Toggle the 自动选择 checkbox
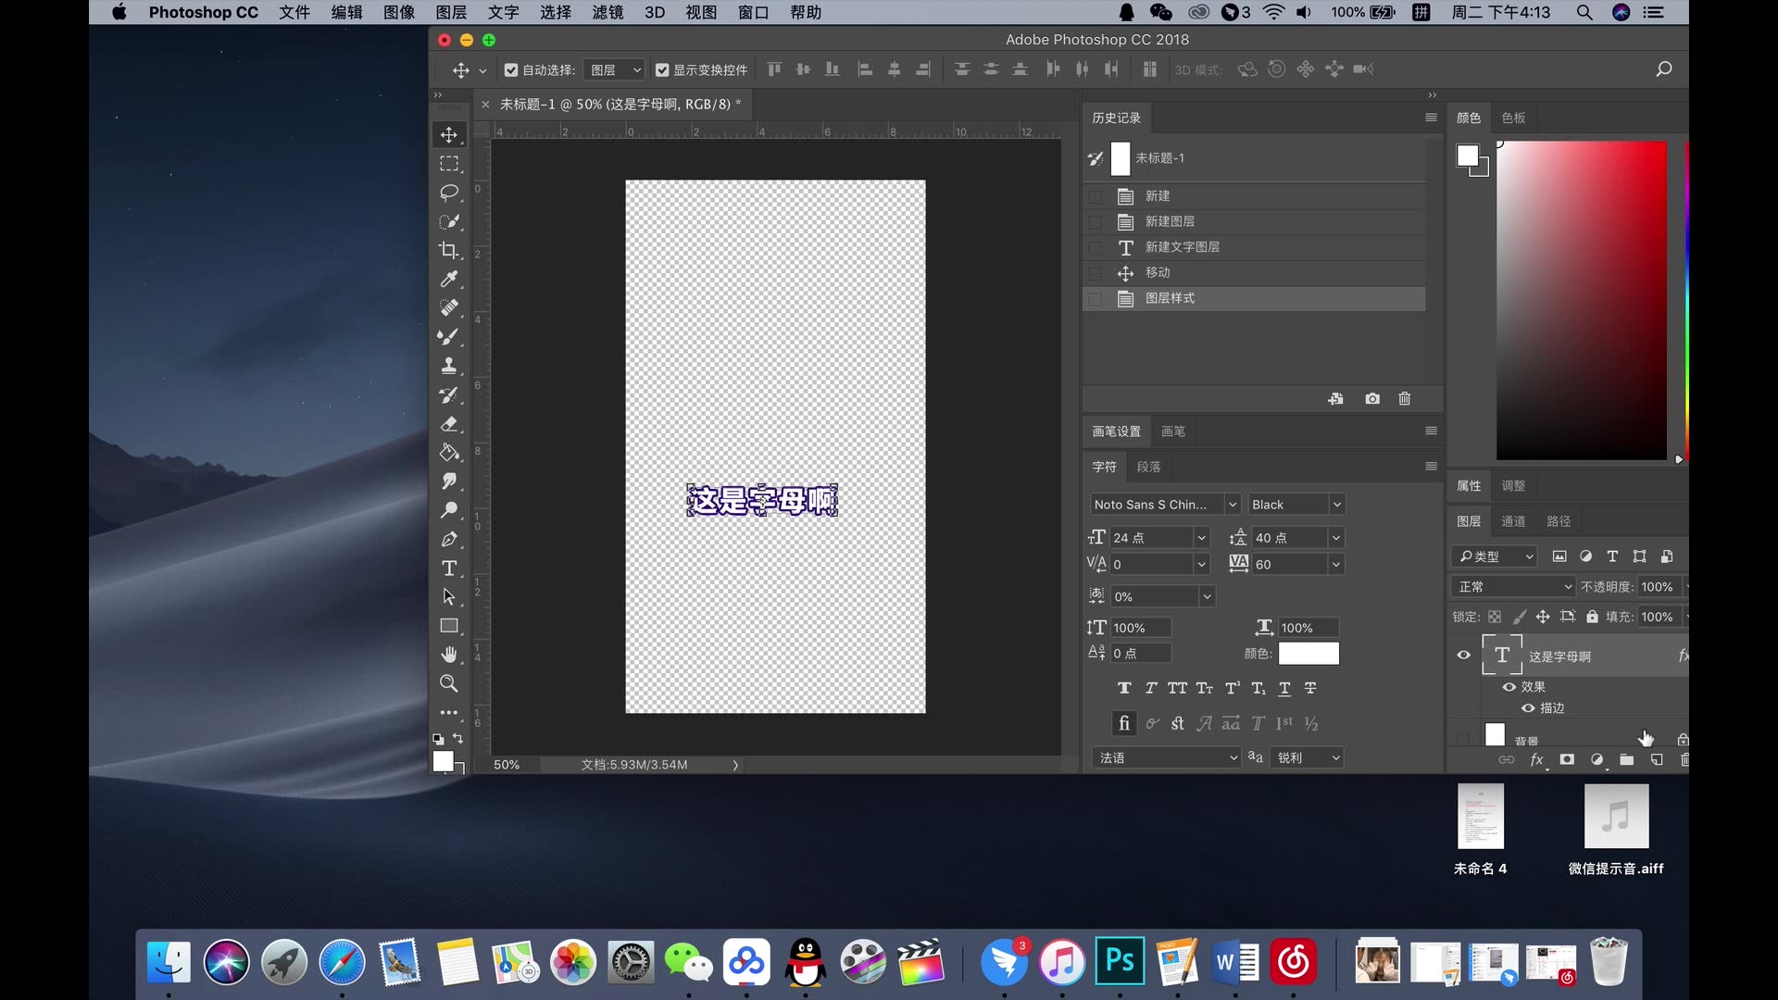The width and height of the screenshot is (1778, 1000). pyautogui.click(x=511, y=69)
